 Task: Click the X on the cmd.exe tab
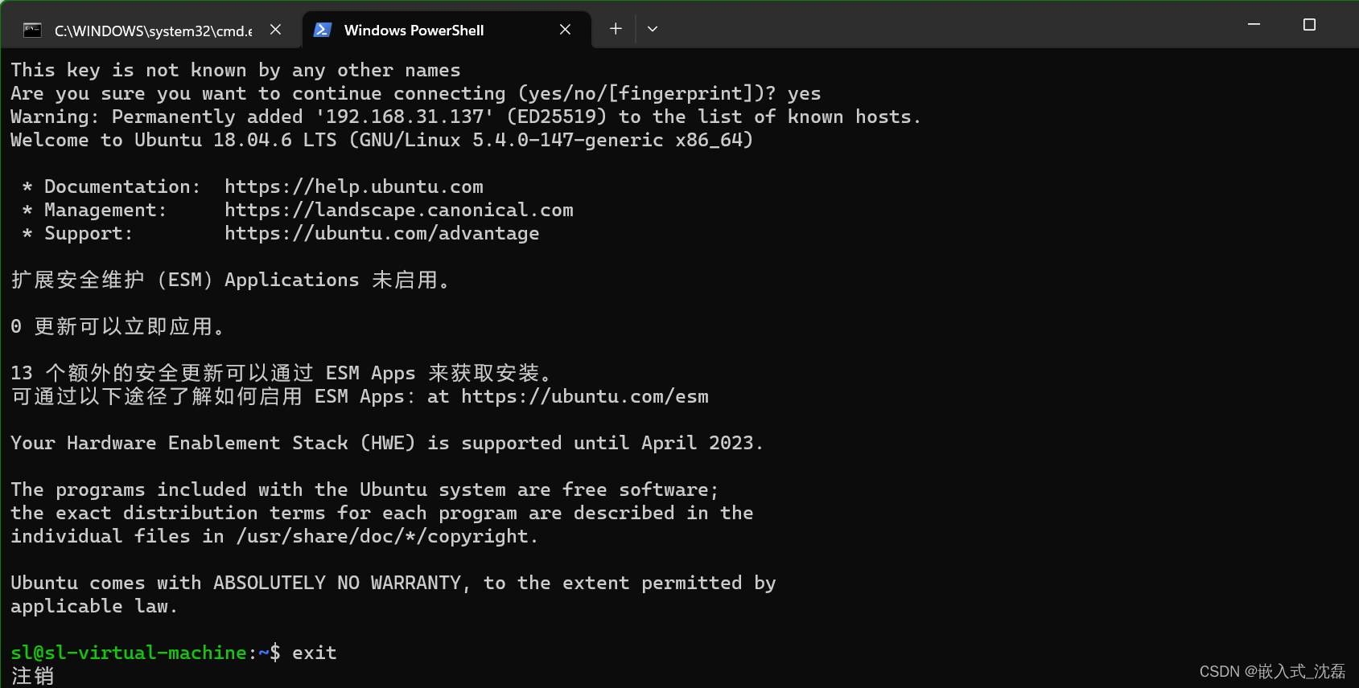point(275,29)
